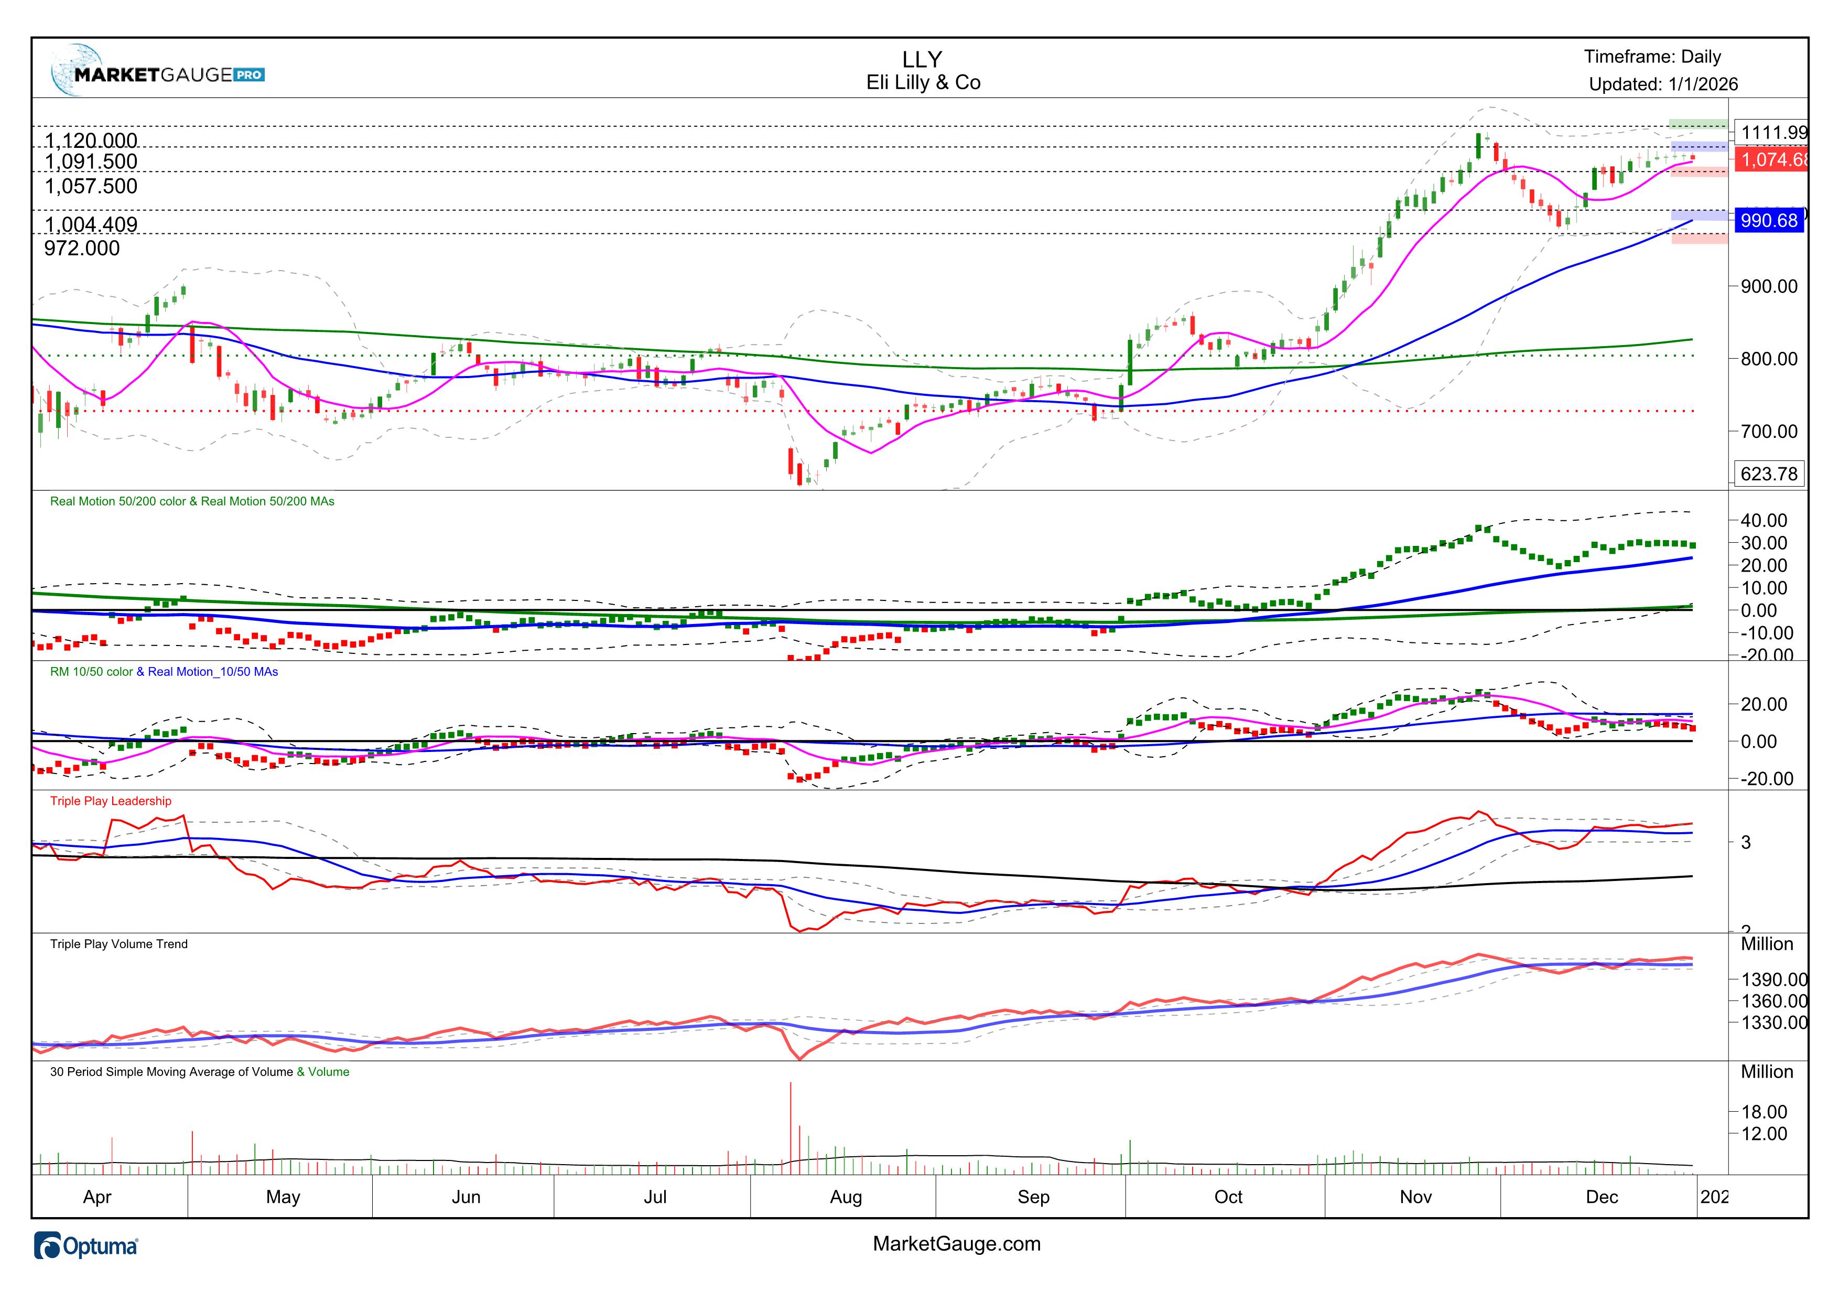Click the LLY ticker title
Screen dimensions: 1839x1301
922,59
